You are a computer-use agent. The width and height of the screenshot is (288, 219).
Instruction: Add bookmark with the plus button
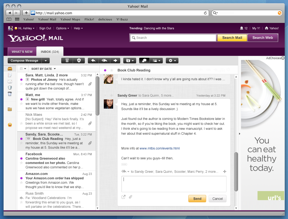point(26,13)
